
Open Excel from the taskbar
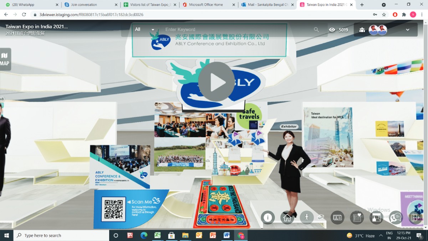[157, 235]
